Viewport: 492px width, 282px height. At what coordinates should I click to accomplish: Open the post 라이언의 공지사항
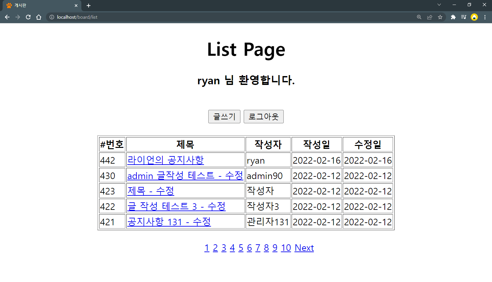pyautogui.click(x=166, y=160)
